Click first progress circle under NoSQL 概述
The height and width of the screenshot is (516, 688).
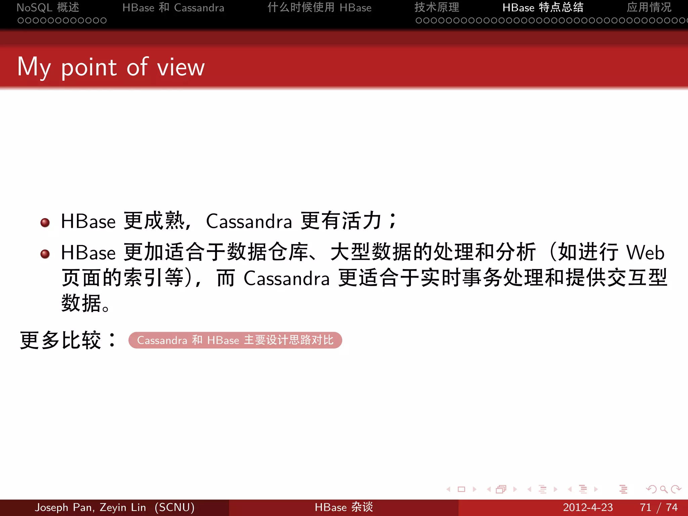[20, 20]
